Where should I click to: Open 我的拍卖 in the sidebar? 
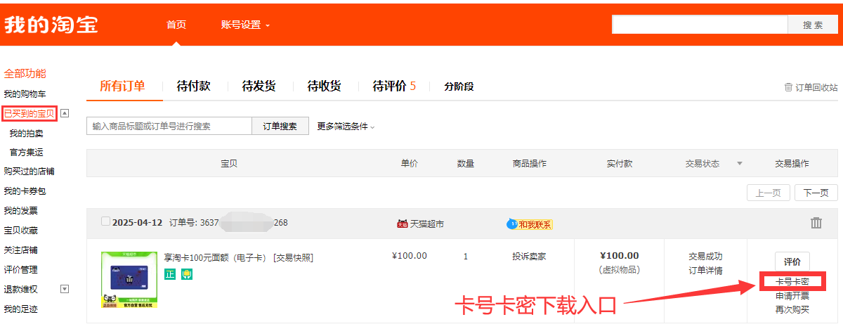(26, 133)
